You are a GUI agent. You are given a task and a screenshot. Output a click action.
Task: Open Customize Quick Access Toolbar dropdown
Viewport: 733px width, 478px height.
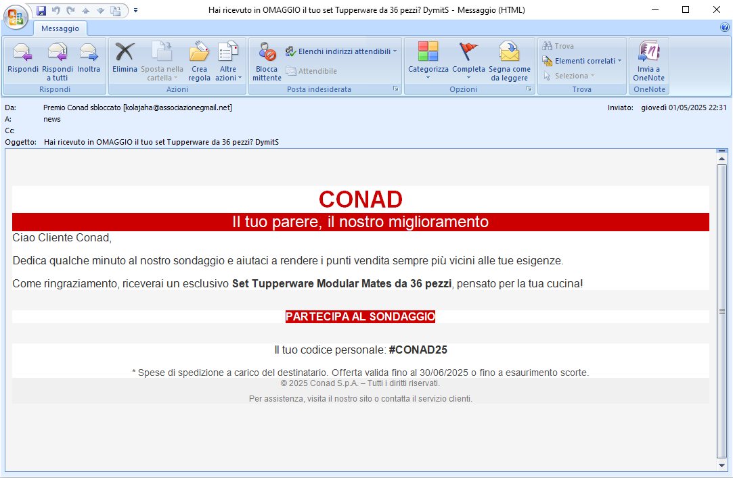coord(135,10)
